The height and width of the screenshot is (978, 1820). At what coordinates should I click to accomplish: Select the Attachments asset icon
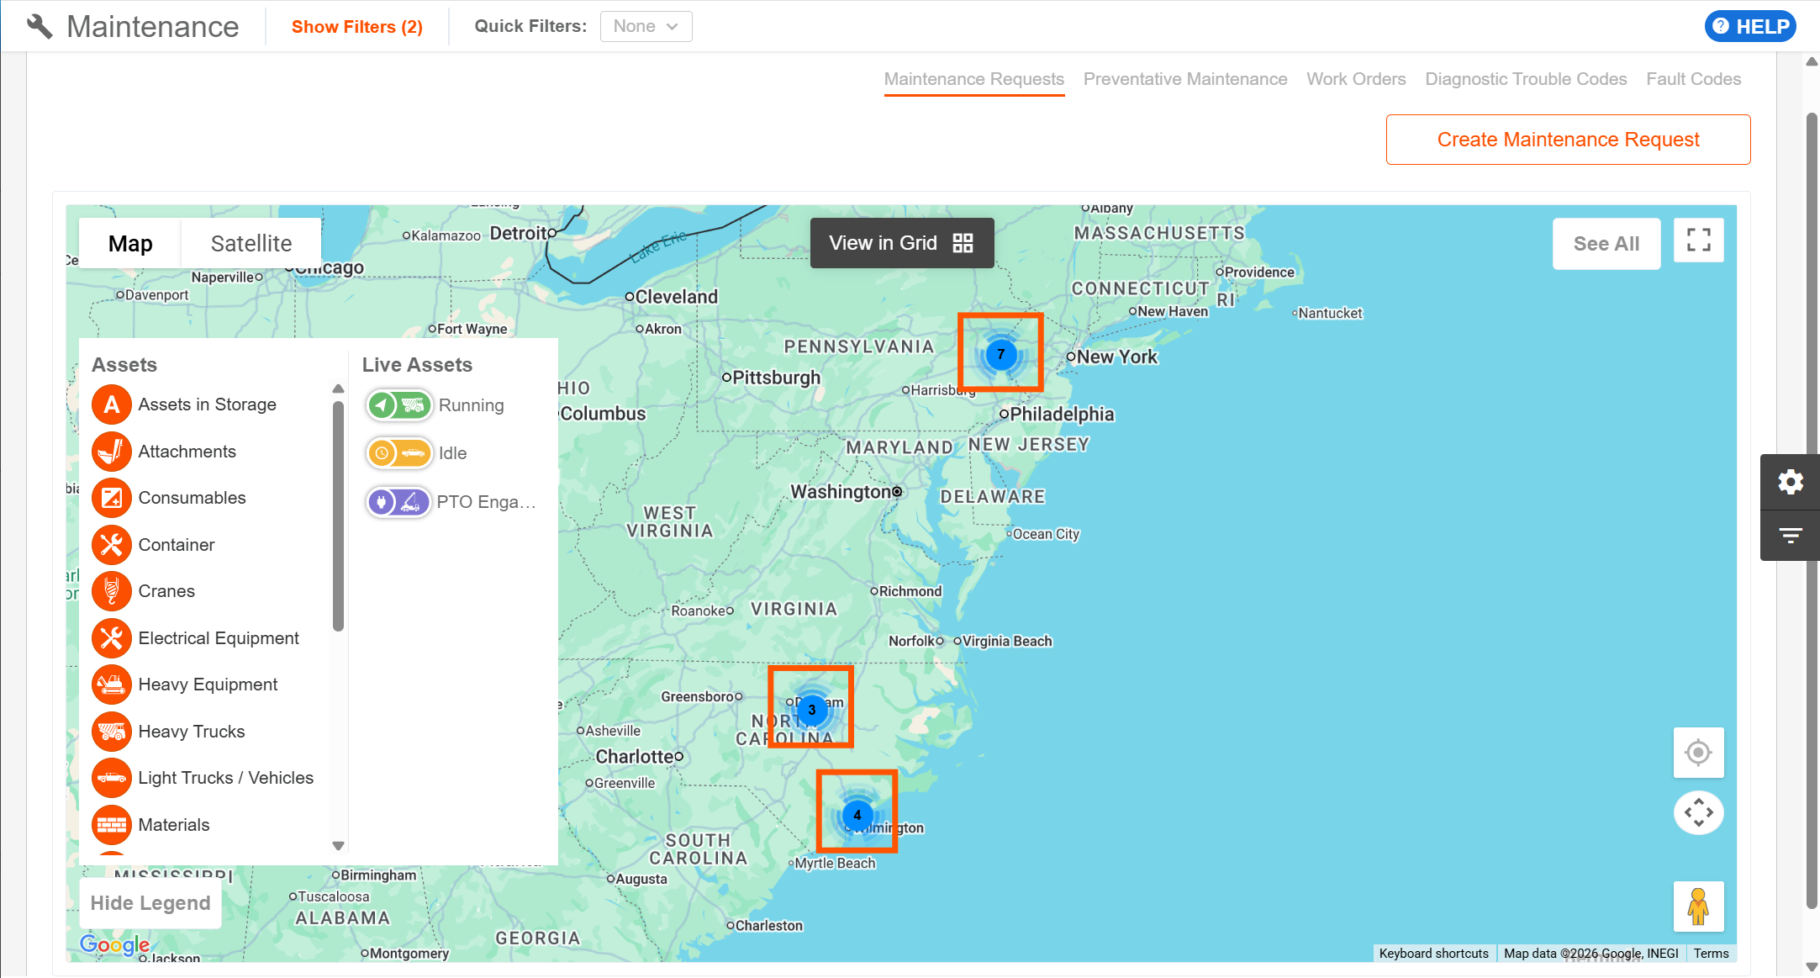(111, 452)
